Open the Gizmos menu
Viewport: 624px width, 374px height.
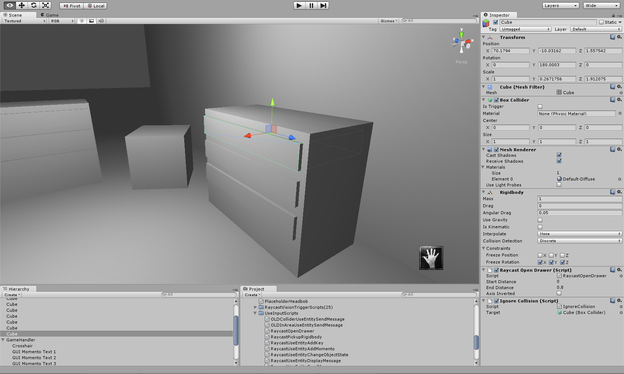coord(389,21)
